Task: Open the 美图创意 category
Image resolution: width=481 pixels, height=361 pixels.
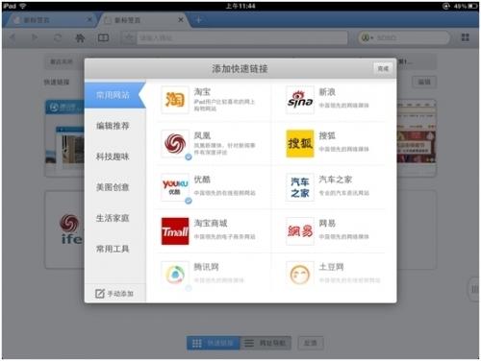Action: click(113, 187)
